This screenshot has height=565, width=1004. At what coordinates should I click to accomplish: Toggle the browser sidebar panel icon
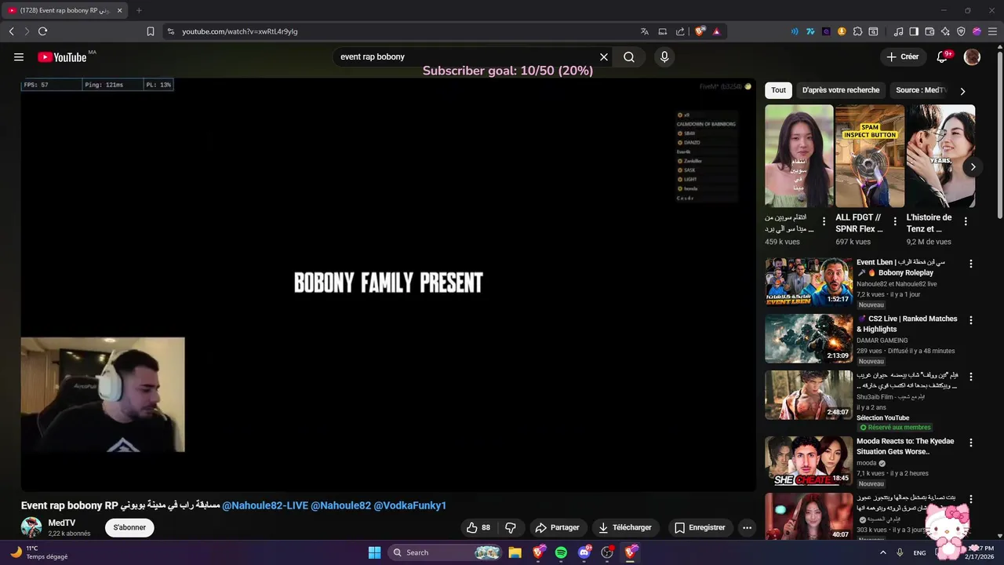(914, 31)
